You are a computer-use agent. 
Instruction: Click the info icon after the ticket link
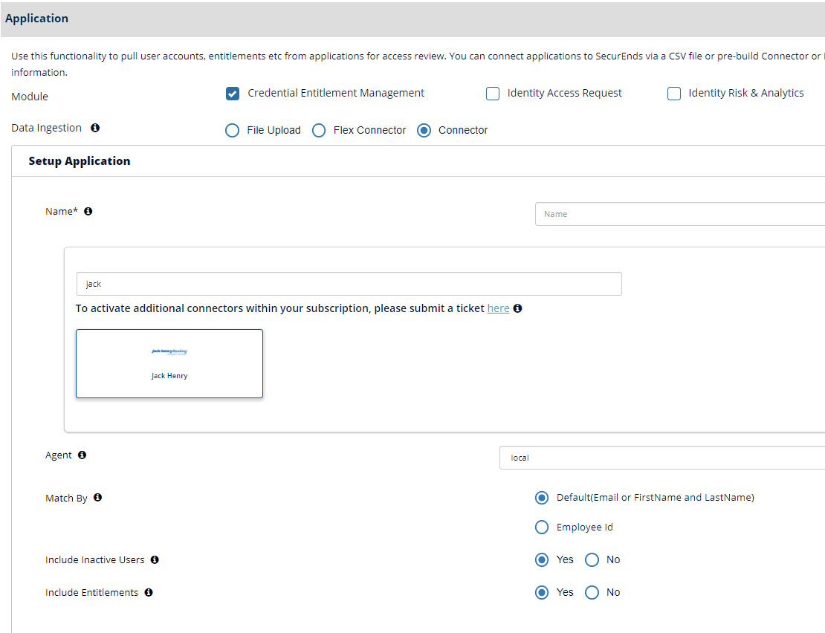point(517,308)
